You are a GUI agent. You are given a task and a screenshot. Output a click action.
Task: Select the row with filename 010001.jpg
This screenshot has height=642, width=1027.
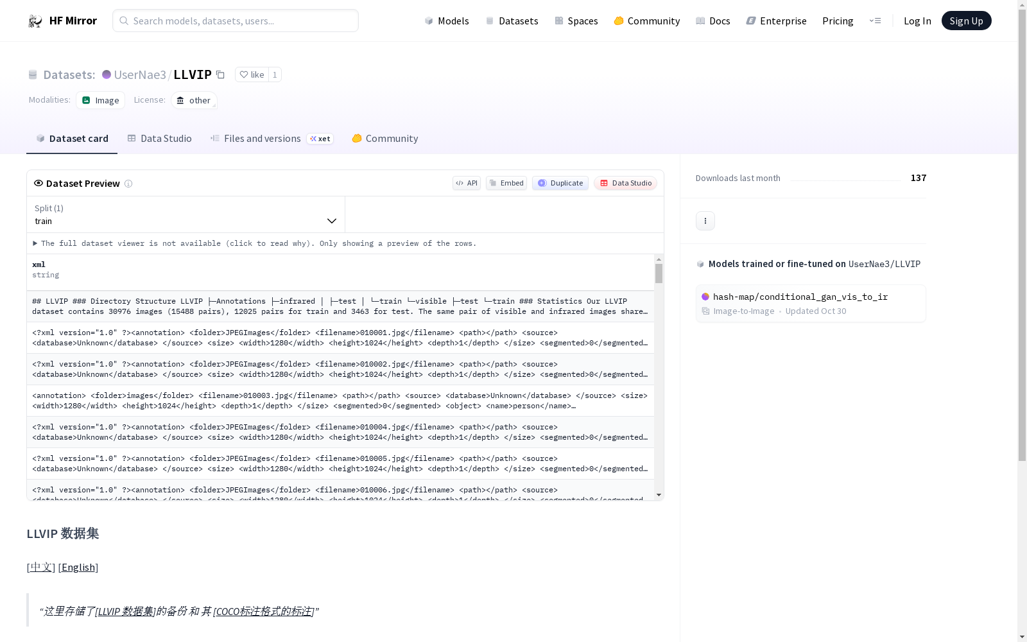(x=340, y=338)
